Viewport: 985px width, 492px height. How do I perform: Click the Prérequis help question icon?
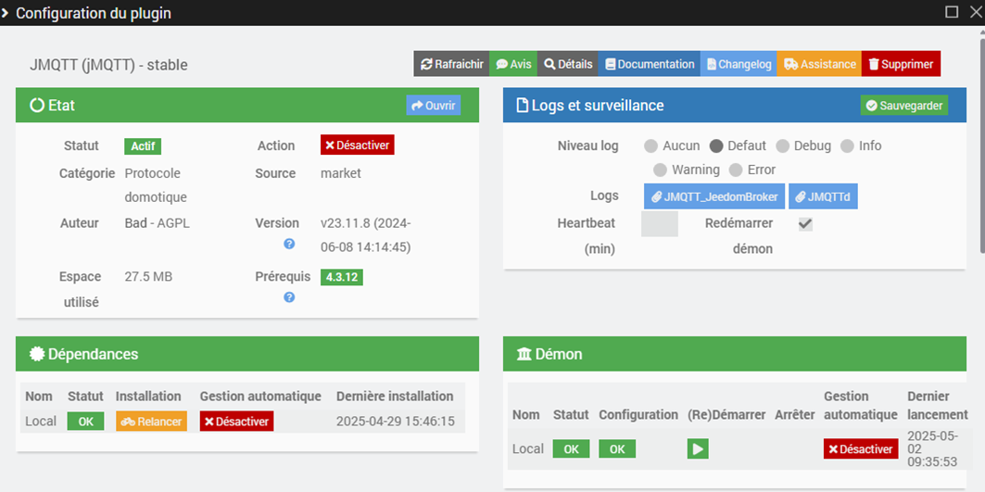(289, 297)
